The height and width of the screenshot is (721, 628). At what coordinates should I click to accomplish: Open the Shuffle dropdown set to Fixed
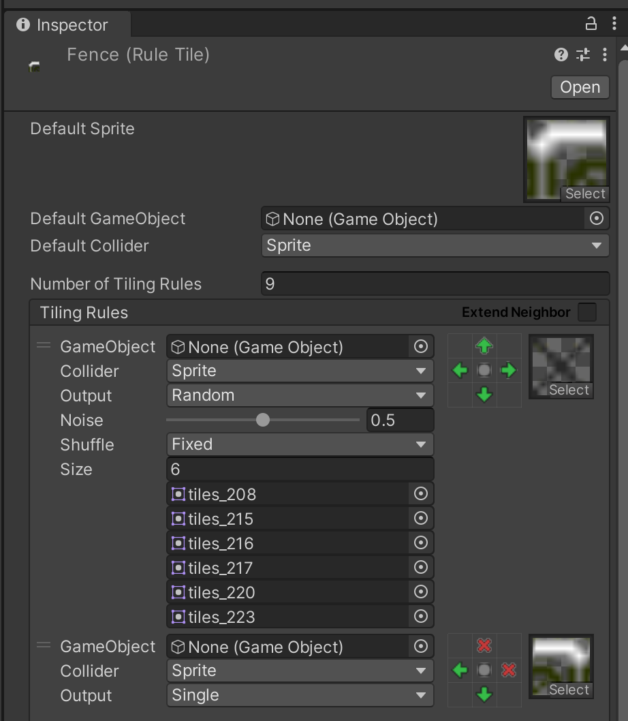[x=300, y=444]
